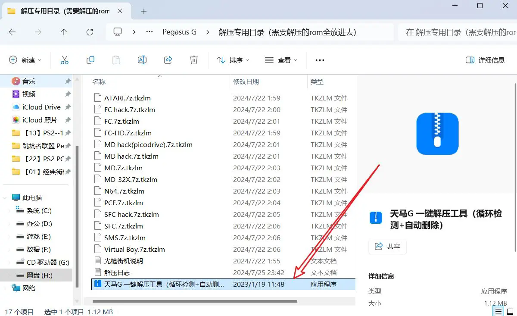Refresh the folder view
This screenshot has width=517, height=316.
click(90, 31)
